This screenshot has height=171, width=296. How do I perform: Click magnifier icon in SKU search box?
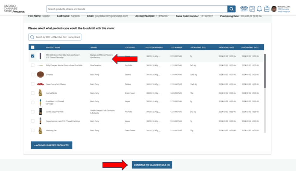pyautogui.click(x=32, y=37)
